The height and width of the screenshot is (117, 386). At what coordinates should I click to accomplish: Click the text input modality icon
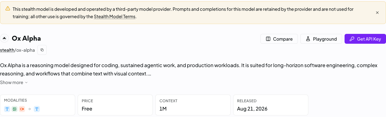coord(7,109)
